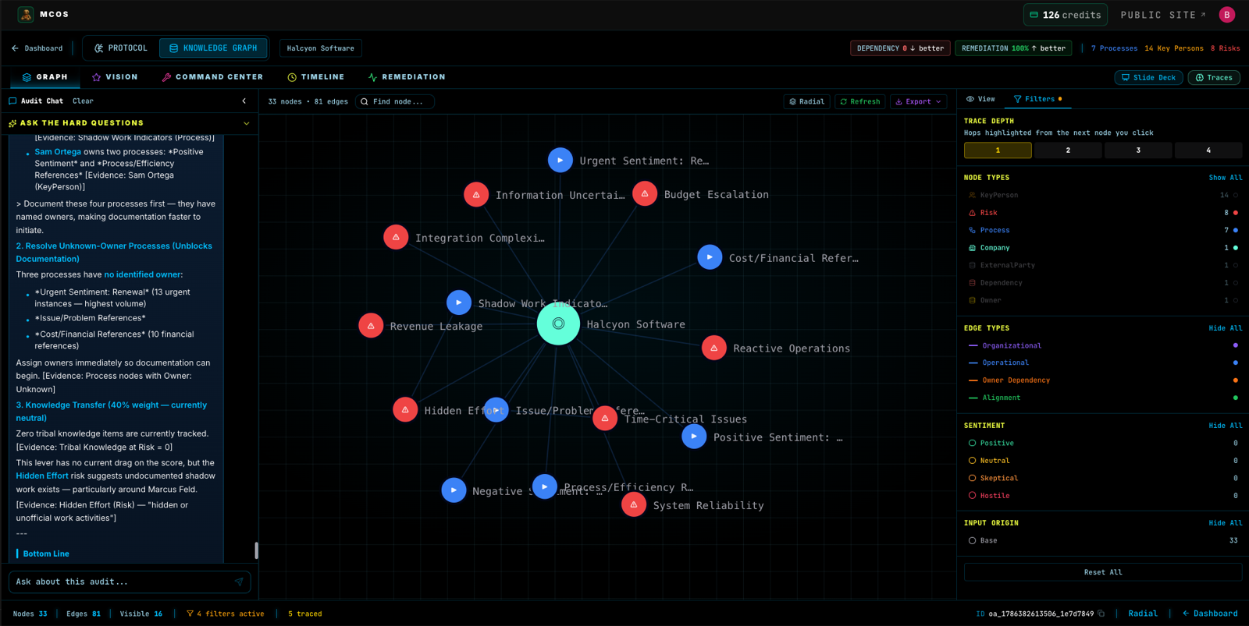Send the audit question with arrow icon
Viewport: 1249px width, 626px height.
tap(239, 582)
